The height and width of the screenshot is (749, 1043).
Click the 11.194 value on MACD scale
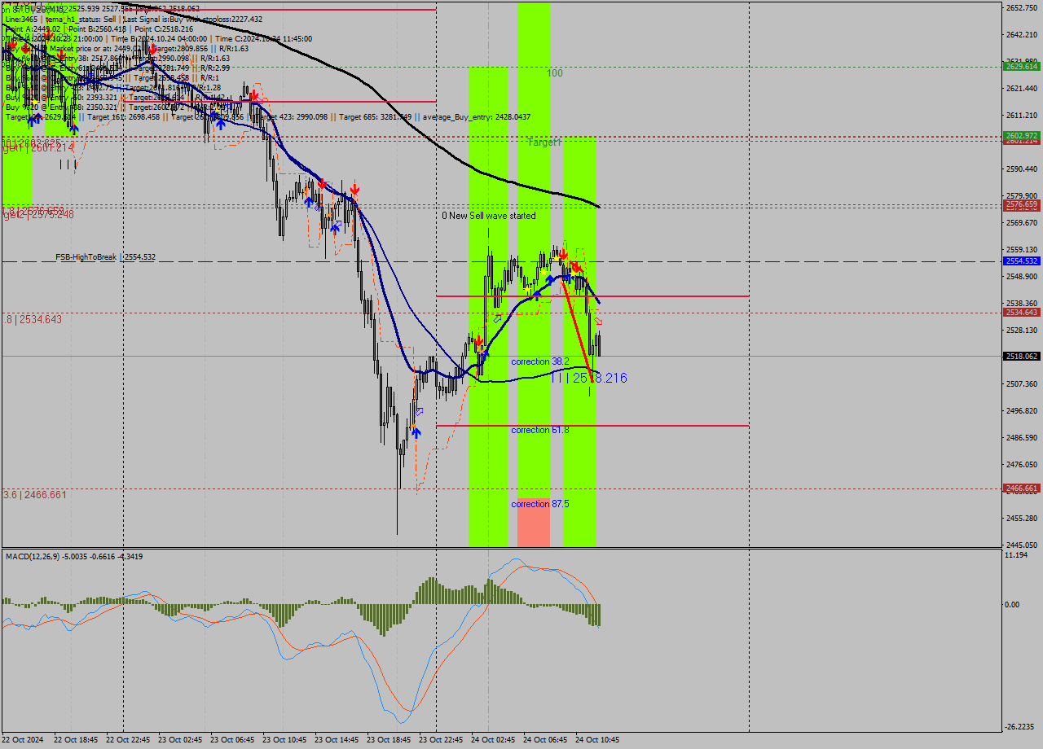[1018, 554]
